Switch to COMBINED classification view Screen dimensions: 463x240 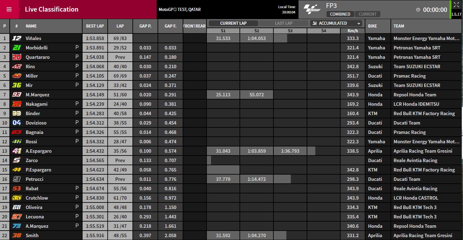point(340,14)
